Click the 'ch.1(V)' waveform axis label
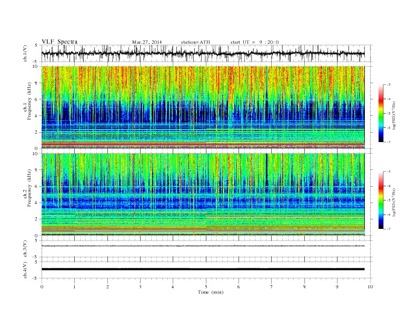Image resolution: width=417 pixels, height=322 pixels. pyautogui.click(x=25, y=53)
